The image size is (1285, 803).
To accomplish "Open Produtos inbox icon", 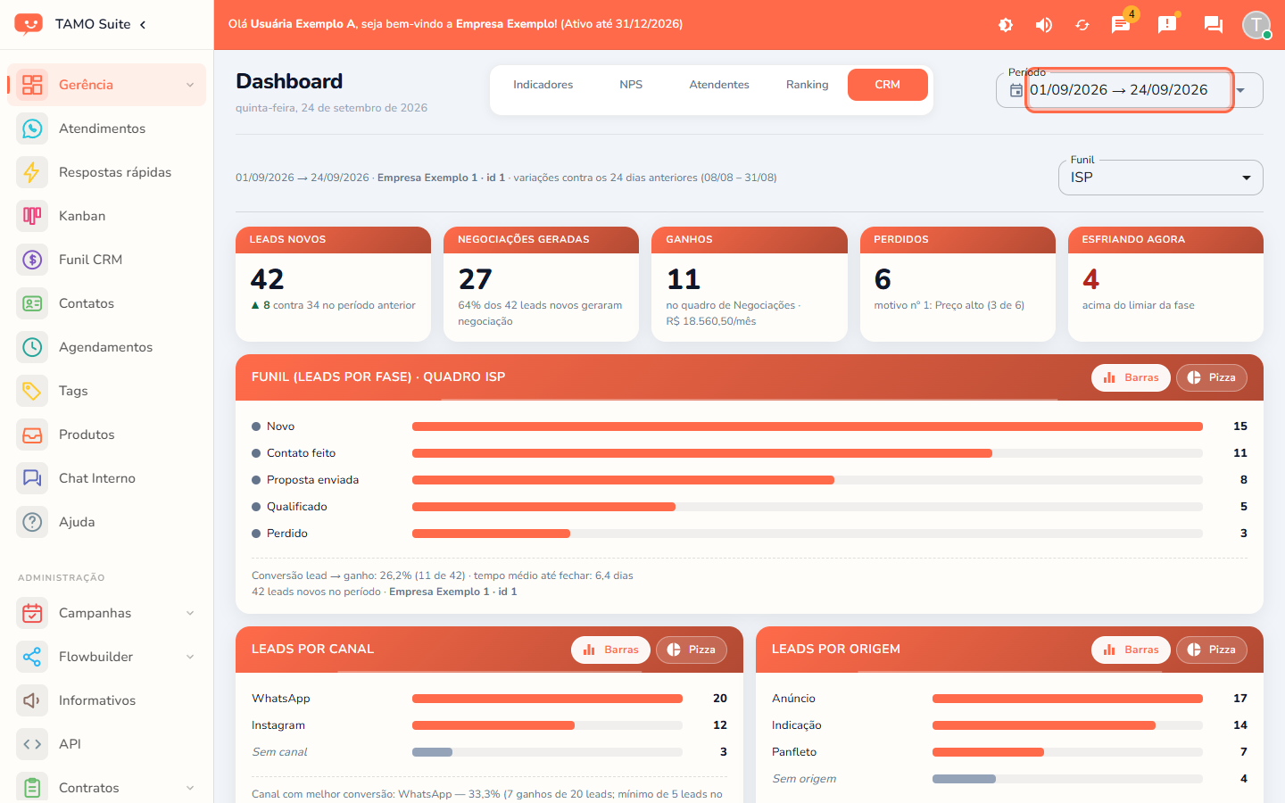I will pos(32,435).
